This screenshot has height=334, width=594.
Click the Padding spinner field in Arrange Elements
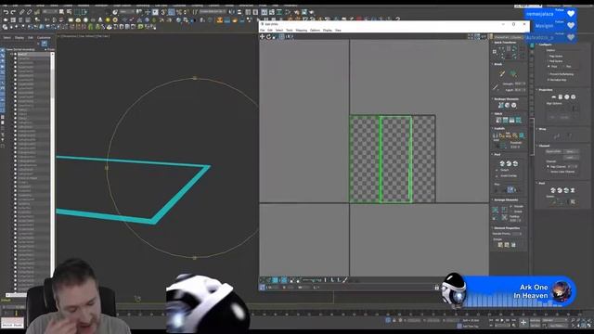point(514,220)
